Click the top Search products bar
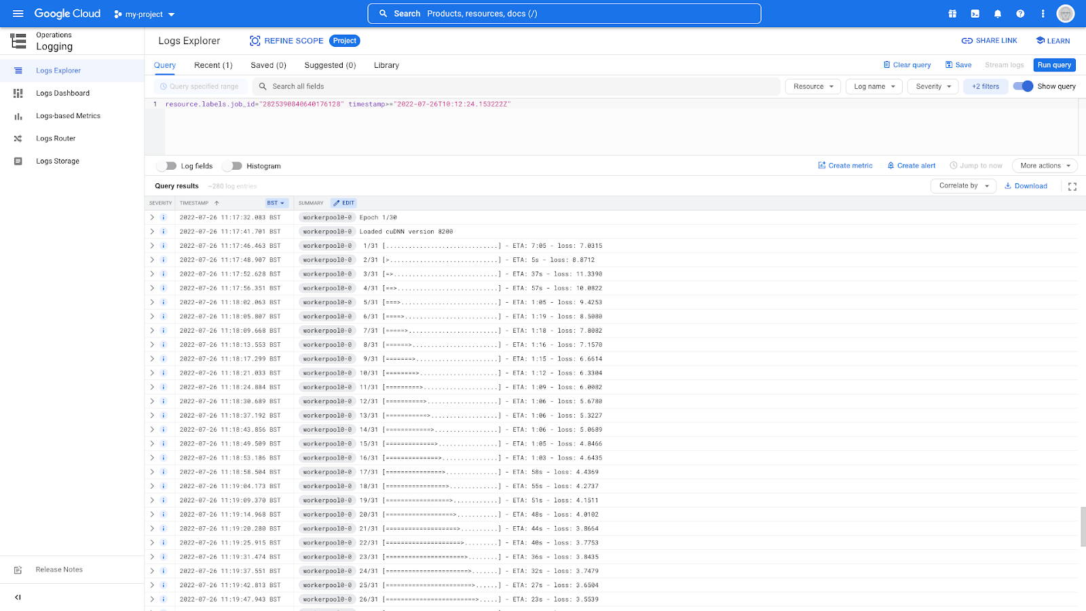This screenshot has width=1086, height=611. click(x=564, y=14)
